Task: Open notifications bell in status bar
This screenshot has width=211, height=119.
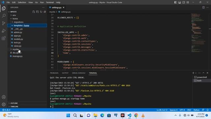Action: [208, 110]
